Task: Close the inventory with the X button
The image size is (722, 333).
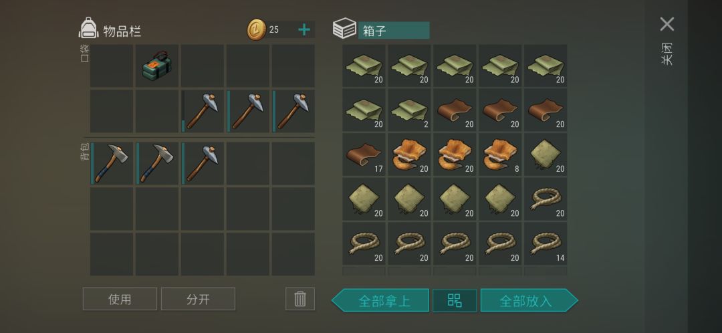Action: 667,24
